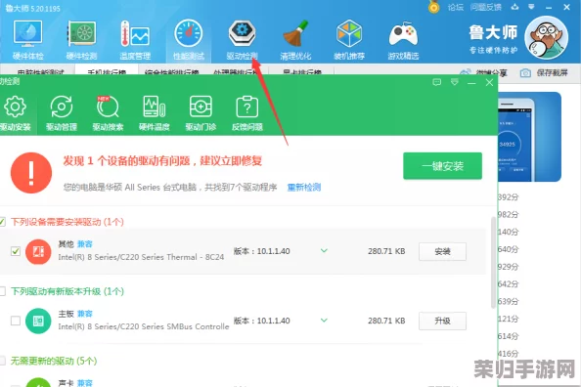Check the SMBus Controller driver checkbox
Image resolution: width=581 pixels, height=387 pixels.
16,321
